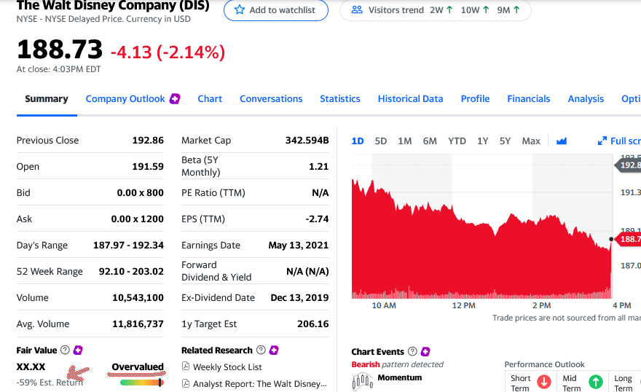
Task: Click the 206.16 1y Target Est value
Action: coord(313,324)
